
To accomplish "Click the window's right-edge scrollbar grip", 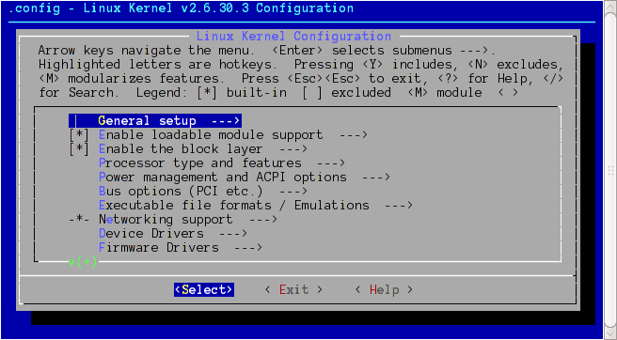I will (610, 170).
